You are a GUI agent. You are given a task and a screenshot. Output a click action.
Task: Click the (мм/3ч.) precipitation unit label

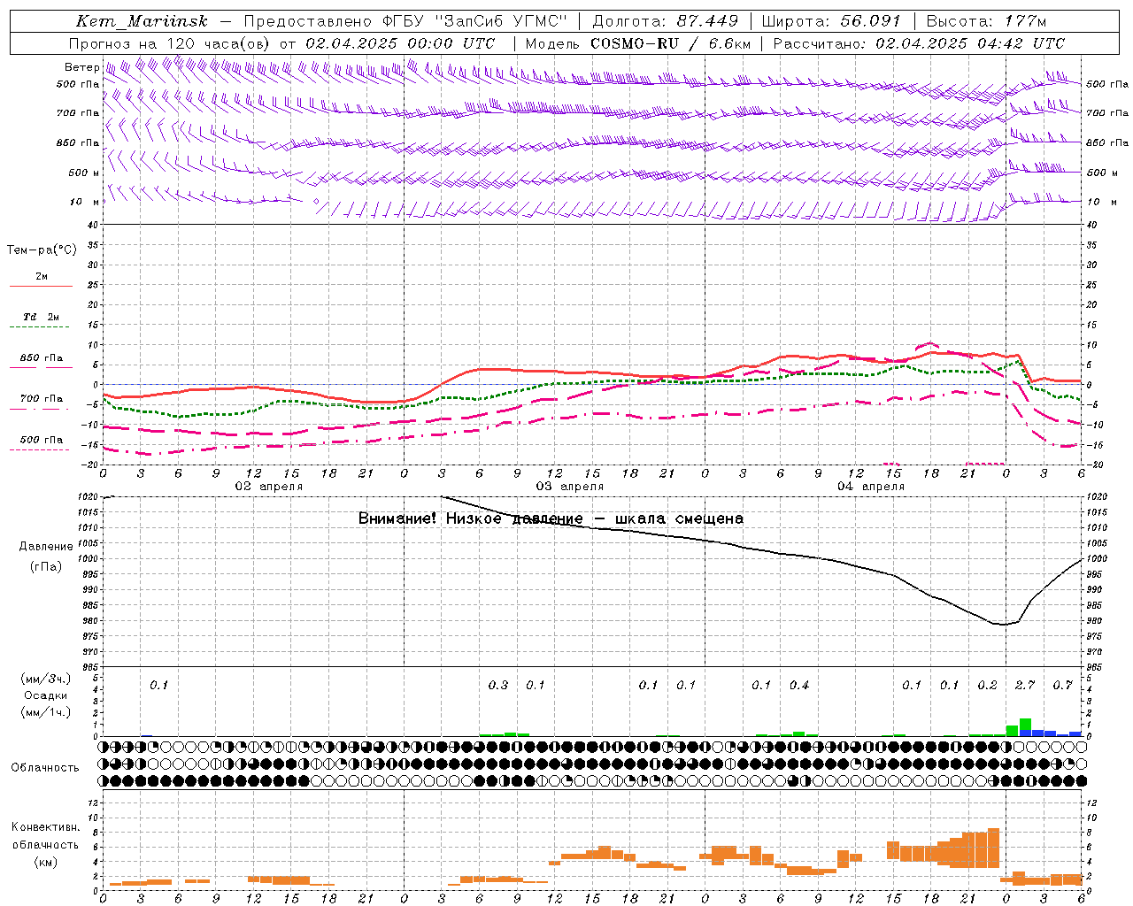point(46,679)
